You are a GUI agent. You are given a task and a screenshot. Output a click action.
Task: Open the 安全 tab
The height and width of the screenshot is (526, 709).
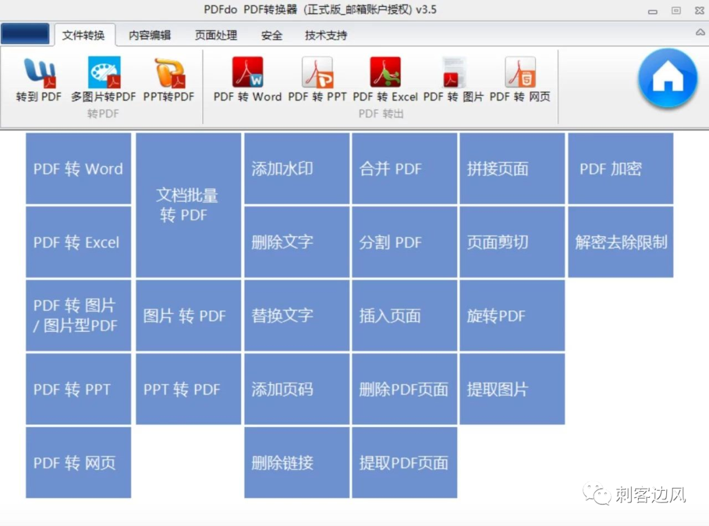tap(272, 35)
